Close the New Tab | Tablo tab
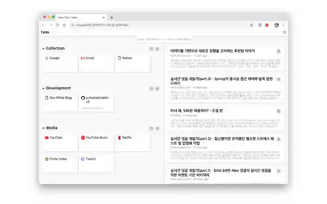327x204 pixels. (103, 17)
